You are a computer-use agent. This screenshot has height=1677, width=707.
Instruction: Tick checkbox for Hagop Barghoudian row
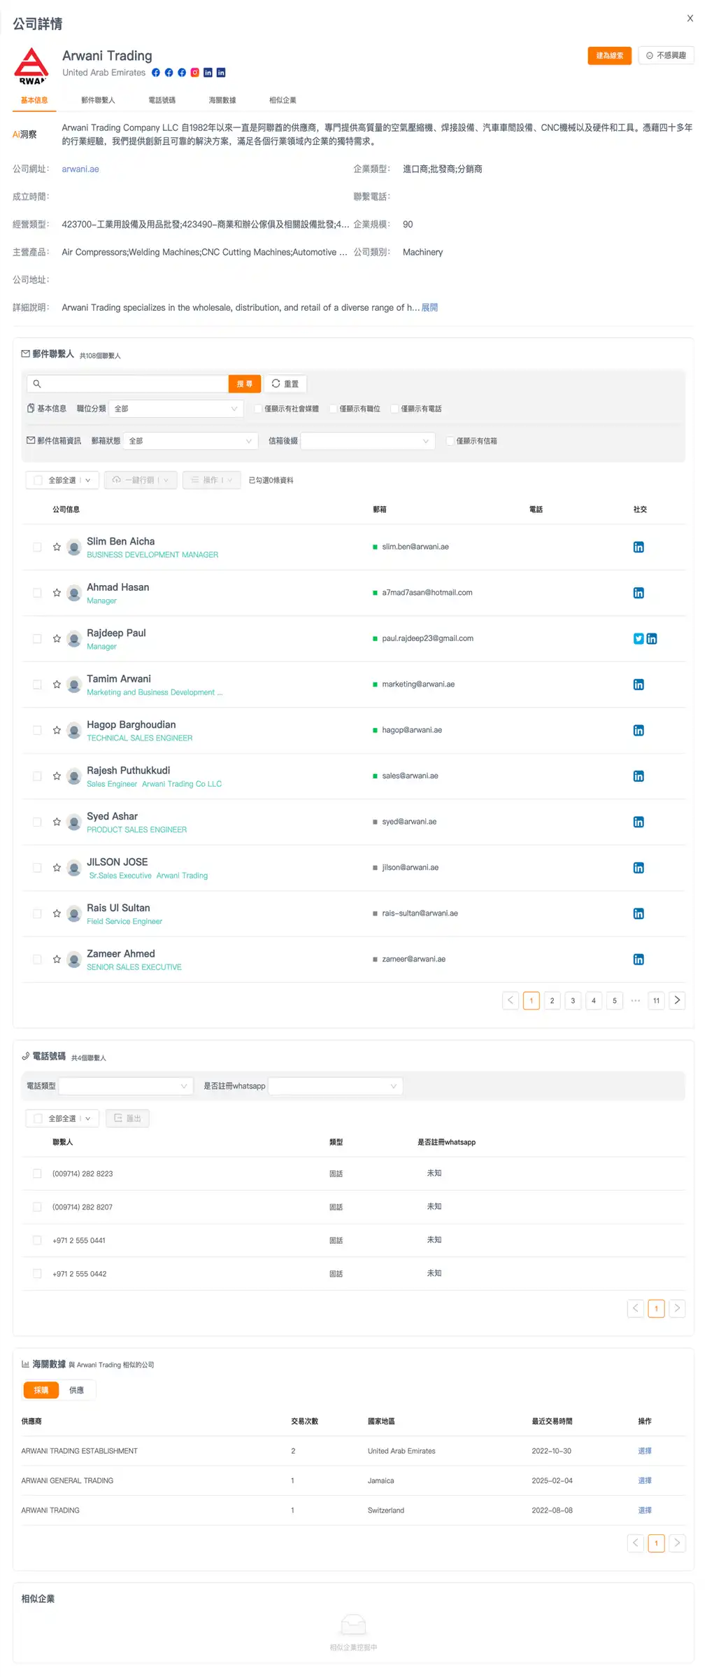point(37,730)
